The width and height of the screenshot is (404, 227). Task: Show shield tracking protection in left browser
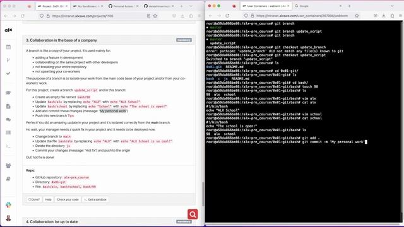tap(42, 16)
